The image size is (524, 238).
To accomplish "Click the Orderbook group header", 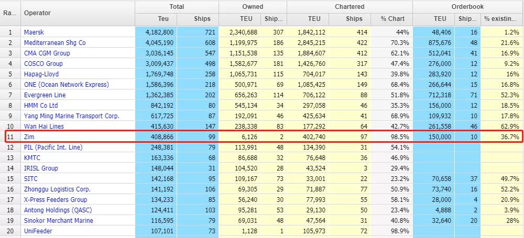I will [x=468, y=7].
